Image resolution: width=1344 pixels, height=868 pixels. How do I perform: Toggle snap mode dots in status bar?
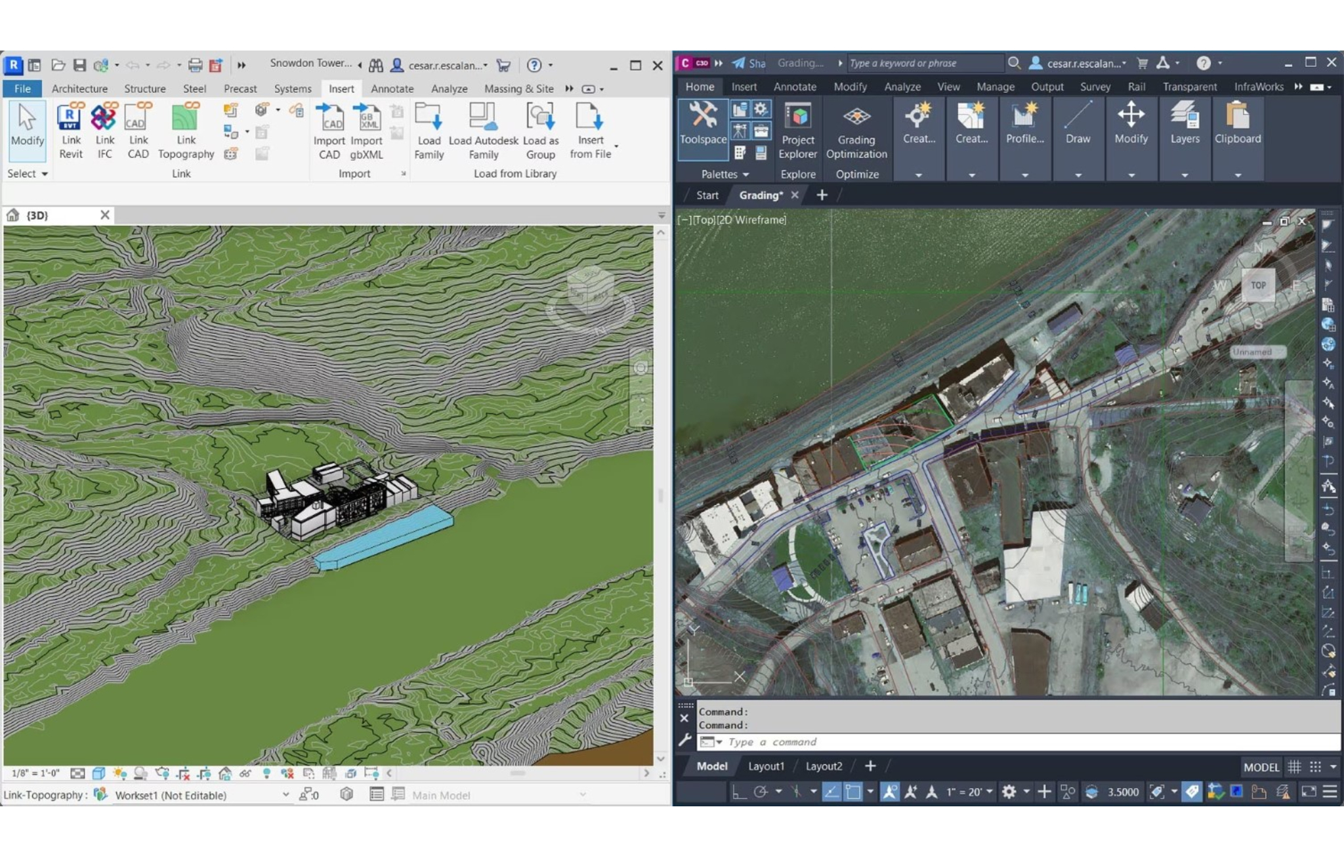pyautogui.click(x=1315, y=766)
